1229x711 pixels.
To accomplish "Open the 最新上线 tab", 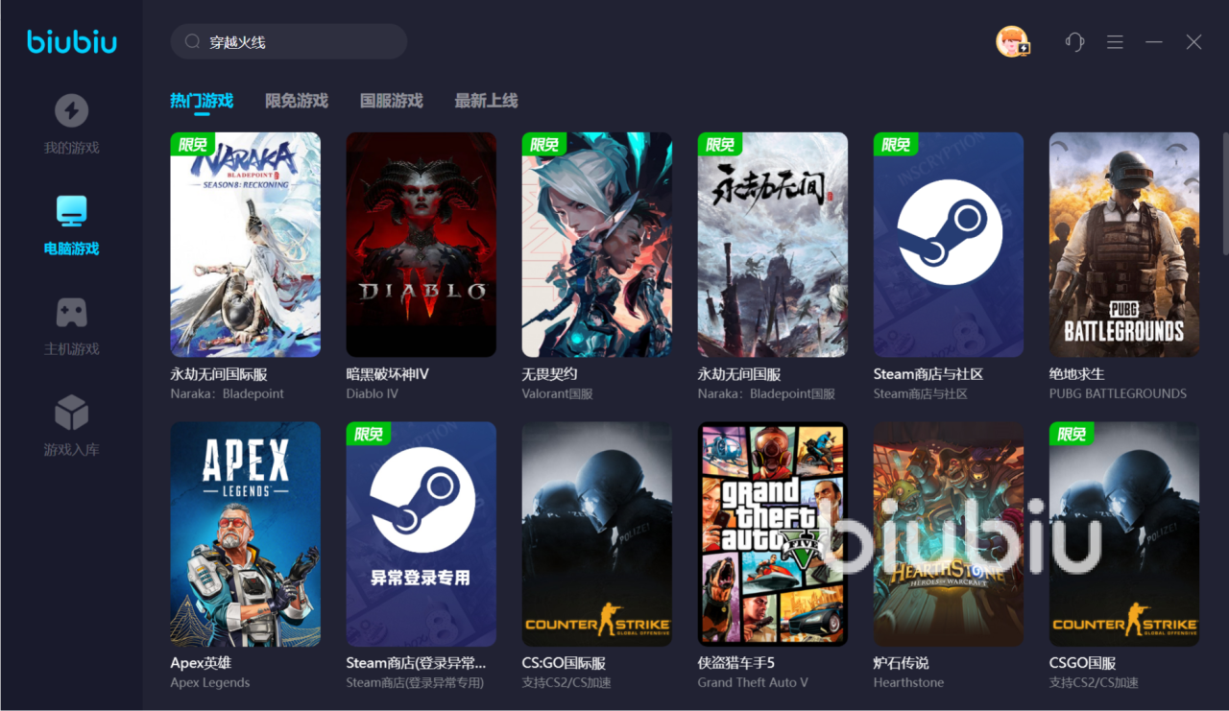I will [x=486, y=101].
